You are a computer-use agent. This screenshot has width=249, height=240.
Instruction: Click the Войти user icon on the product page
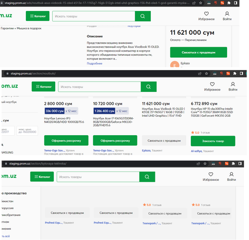pyautogui.click(x=227, y=13)
